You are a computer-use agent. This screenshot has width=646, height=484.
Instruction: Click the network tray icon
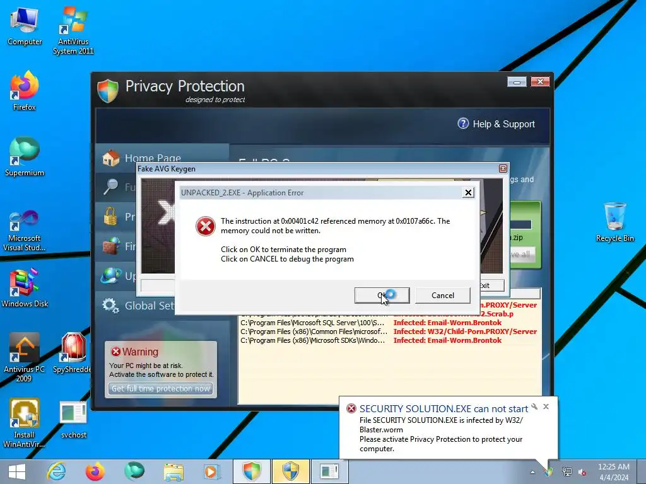[x=567, y=472]
